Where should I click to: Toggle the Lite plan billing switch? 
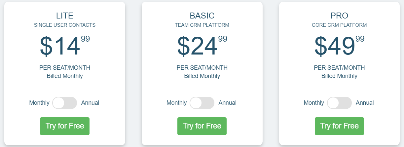click(65, 103)
